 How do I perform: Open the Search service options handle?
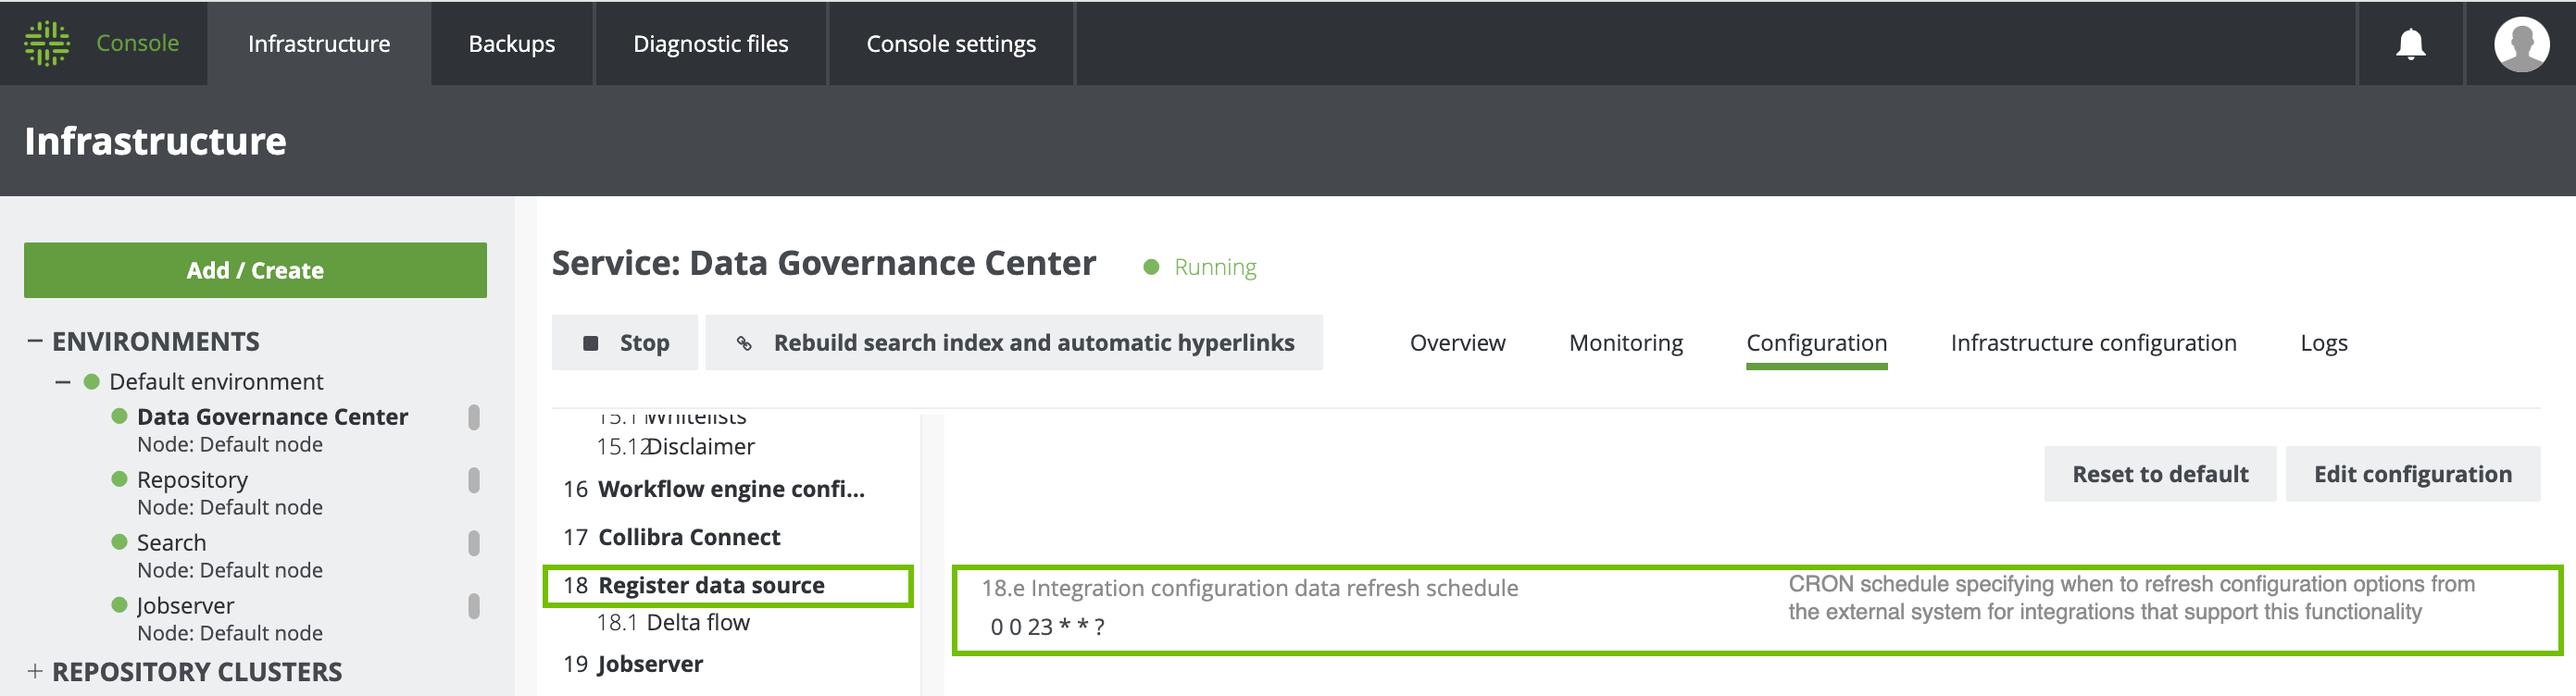474,544
